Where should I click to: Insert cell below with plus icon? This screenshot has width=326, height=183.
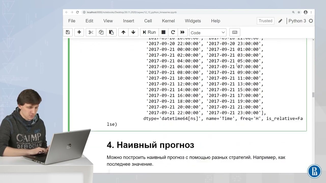pyautogui.click(x=79, y=32)
